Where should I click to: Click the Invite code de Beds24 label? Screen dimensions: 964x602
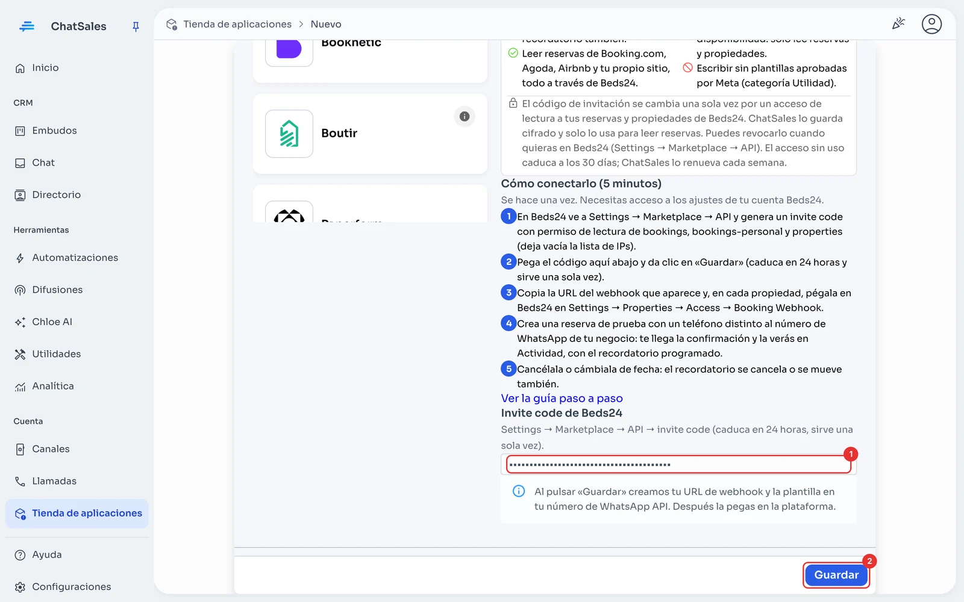(x=562, y=413)
